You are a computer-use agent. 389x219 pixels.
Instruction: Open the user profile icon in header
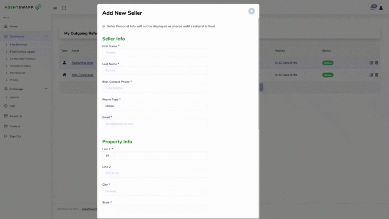381,8
